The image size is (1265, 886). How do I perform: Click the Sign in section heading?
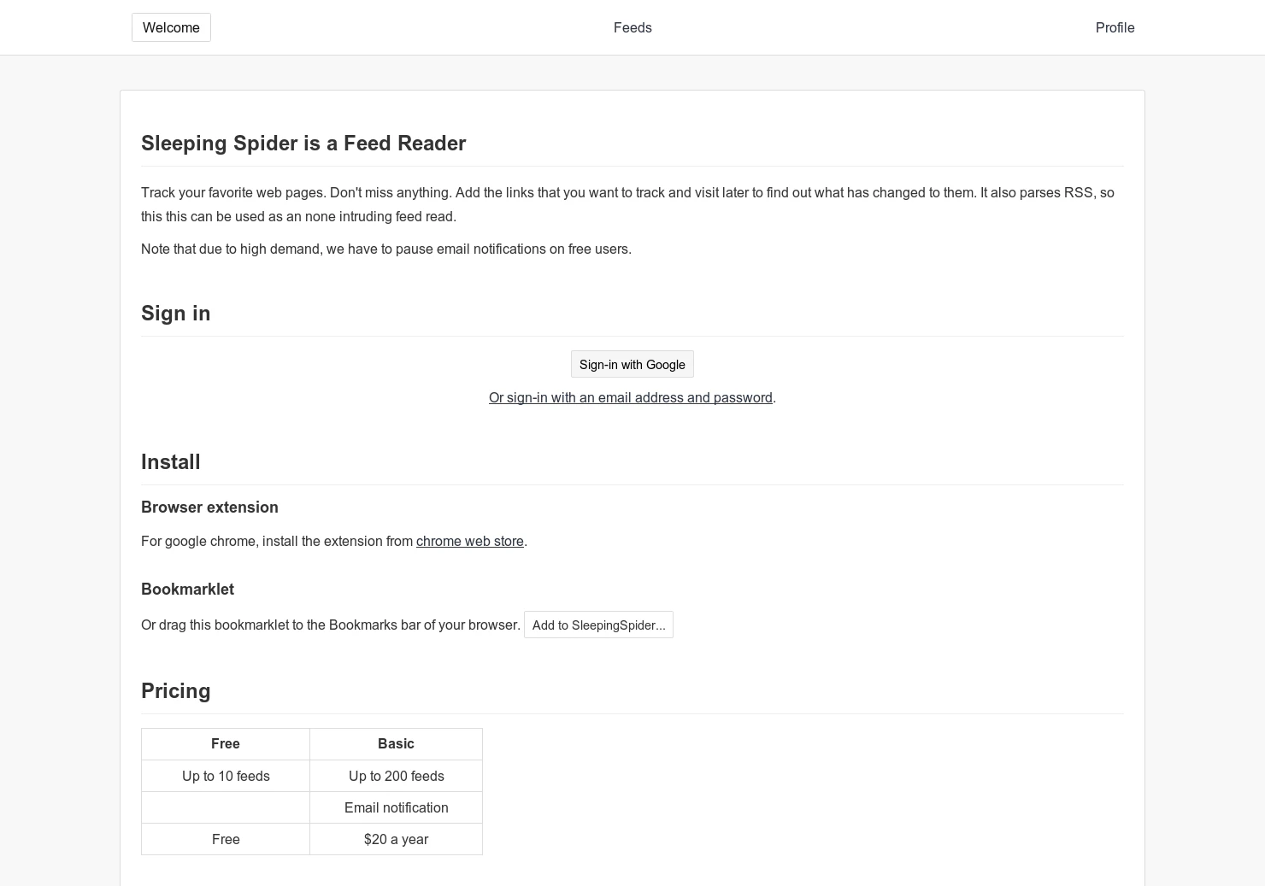click(x=175, y=313)
